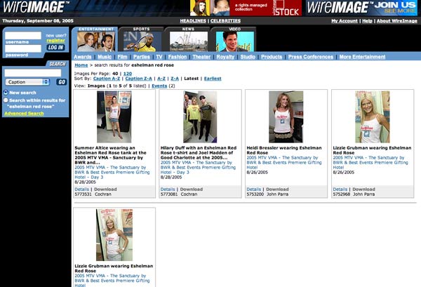Open Details for image 5773531
The height and width of the screenshot is (287, 421).
point(81,189)
